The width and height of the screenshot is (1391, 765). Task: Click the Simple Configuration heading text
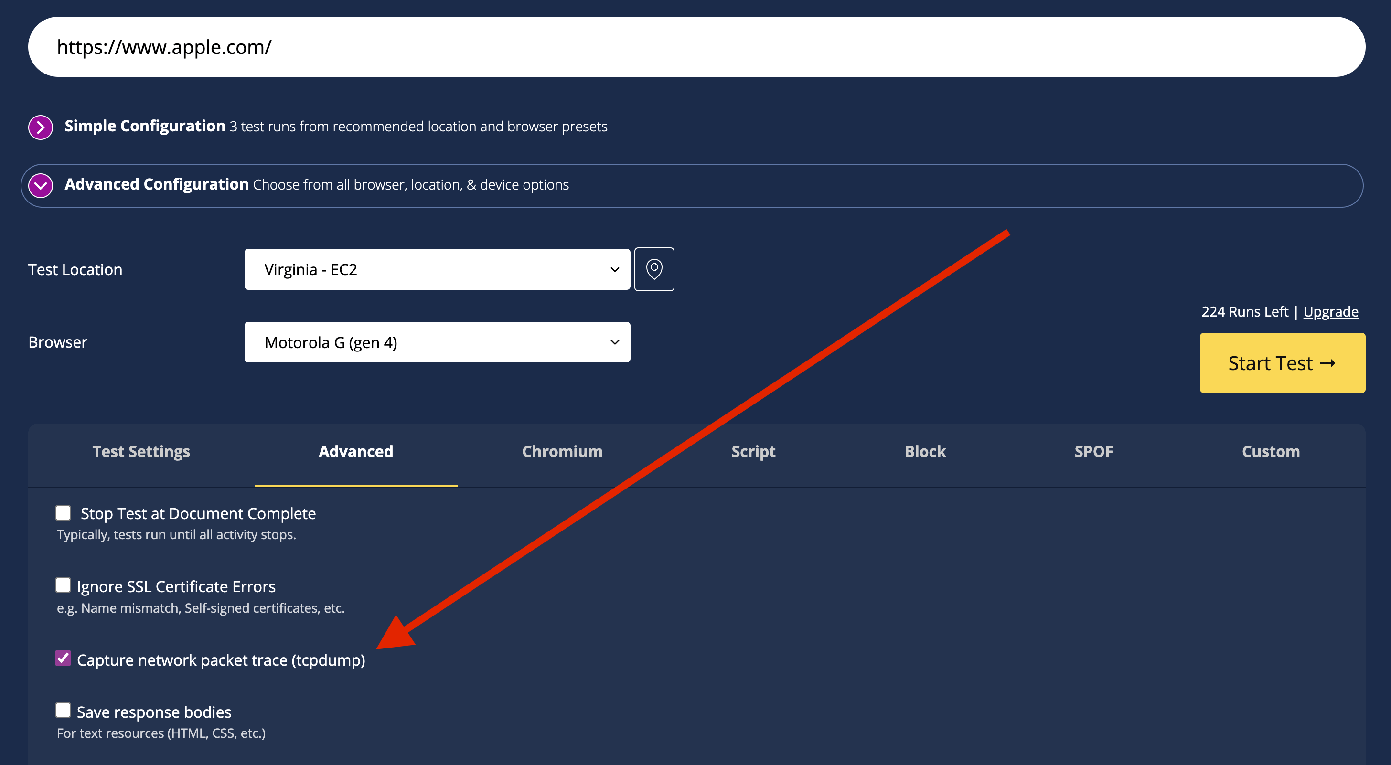coord(145,126)
